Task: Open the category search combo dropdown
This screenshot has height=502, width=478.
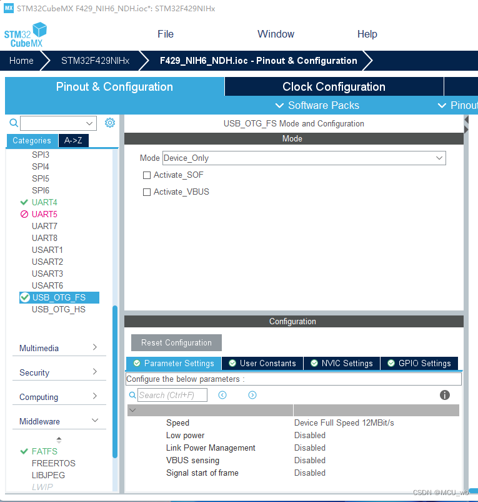Action: 89,123
